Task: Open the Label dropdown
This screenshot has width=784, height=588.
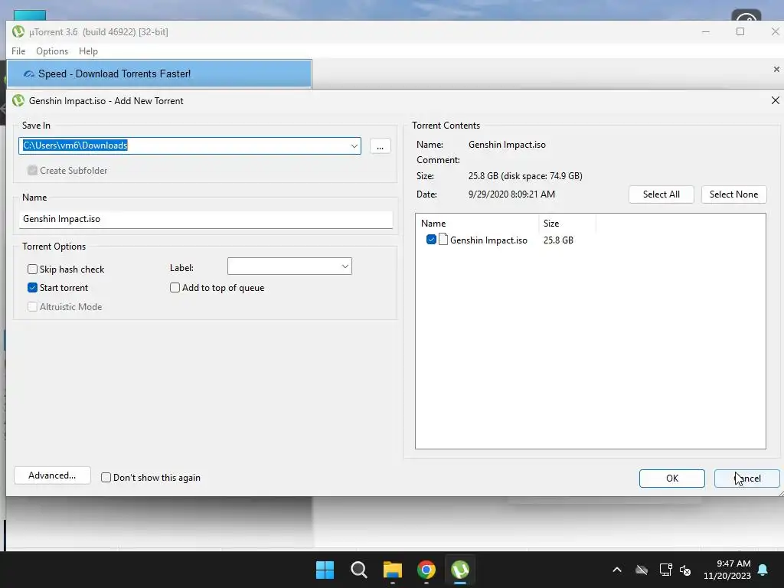Action: coord(345,266)
